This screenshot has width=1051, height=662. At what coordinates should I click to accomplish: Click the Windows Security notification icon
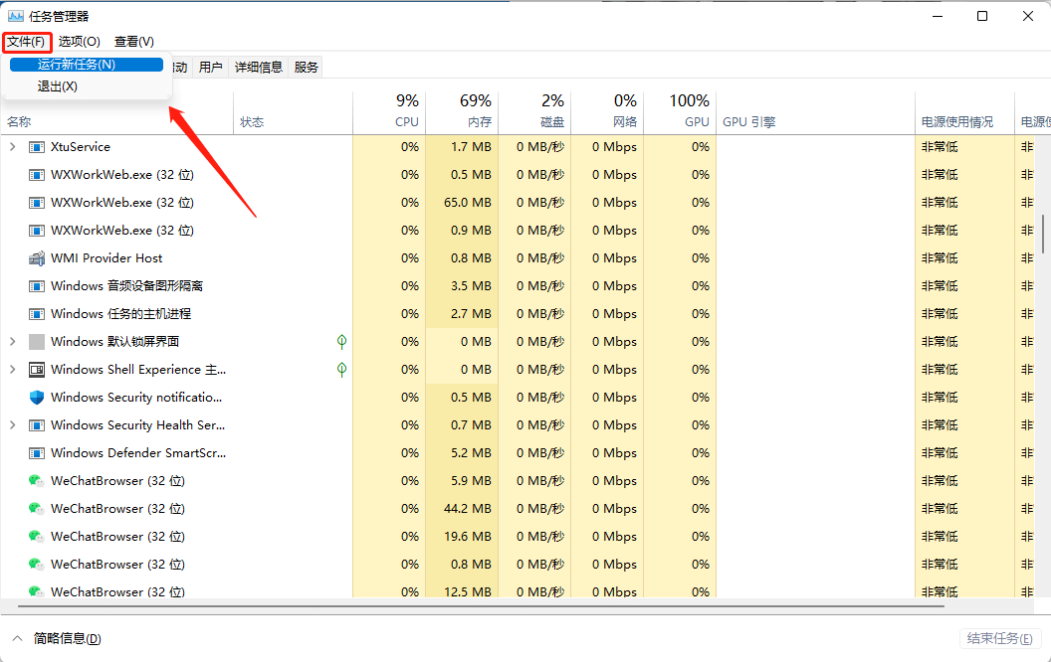(36, 397)
